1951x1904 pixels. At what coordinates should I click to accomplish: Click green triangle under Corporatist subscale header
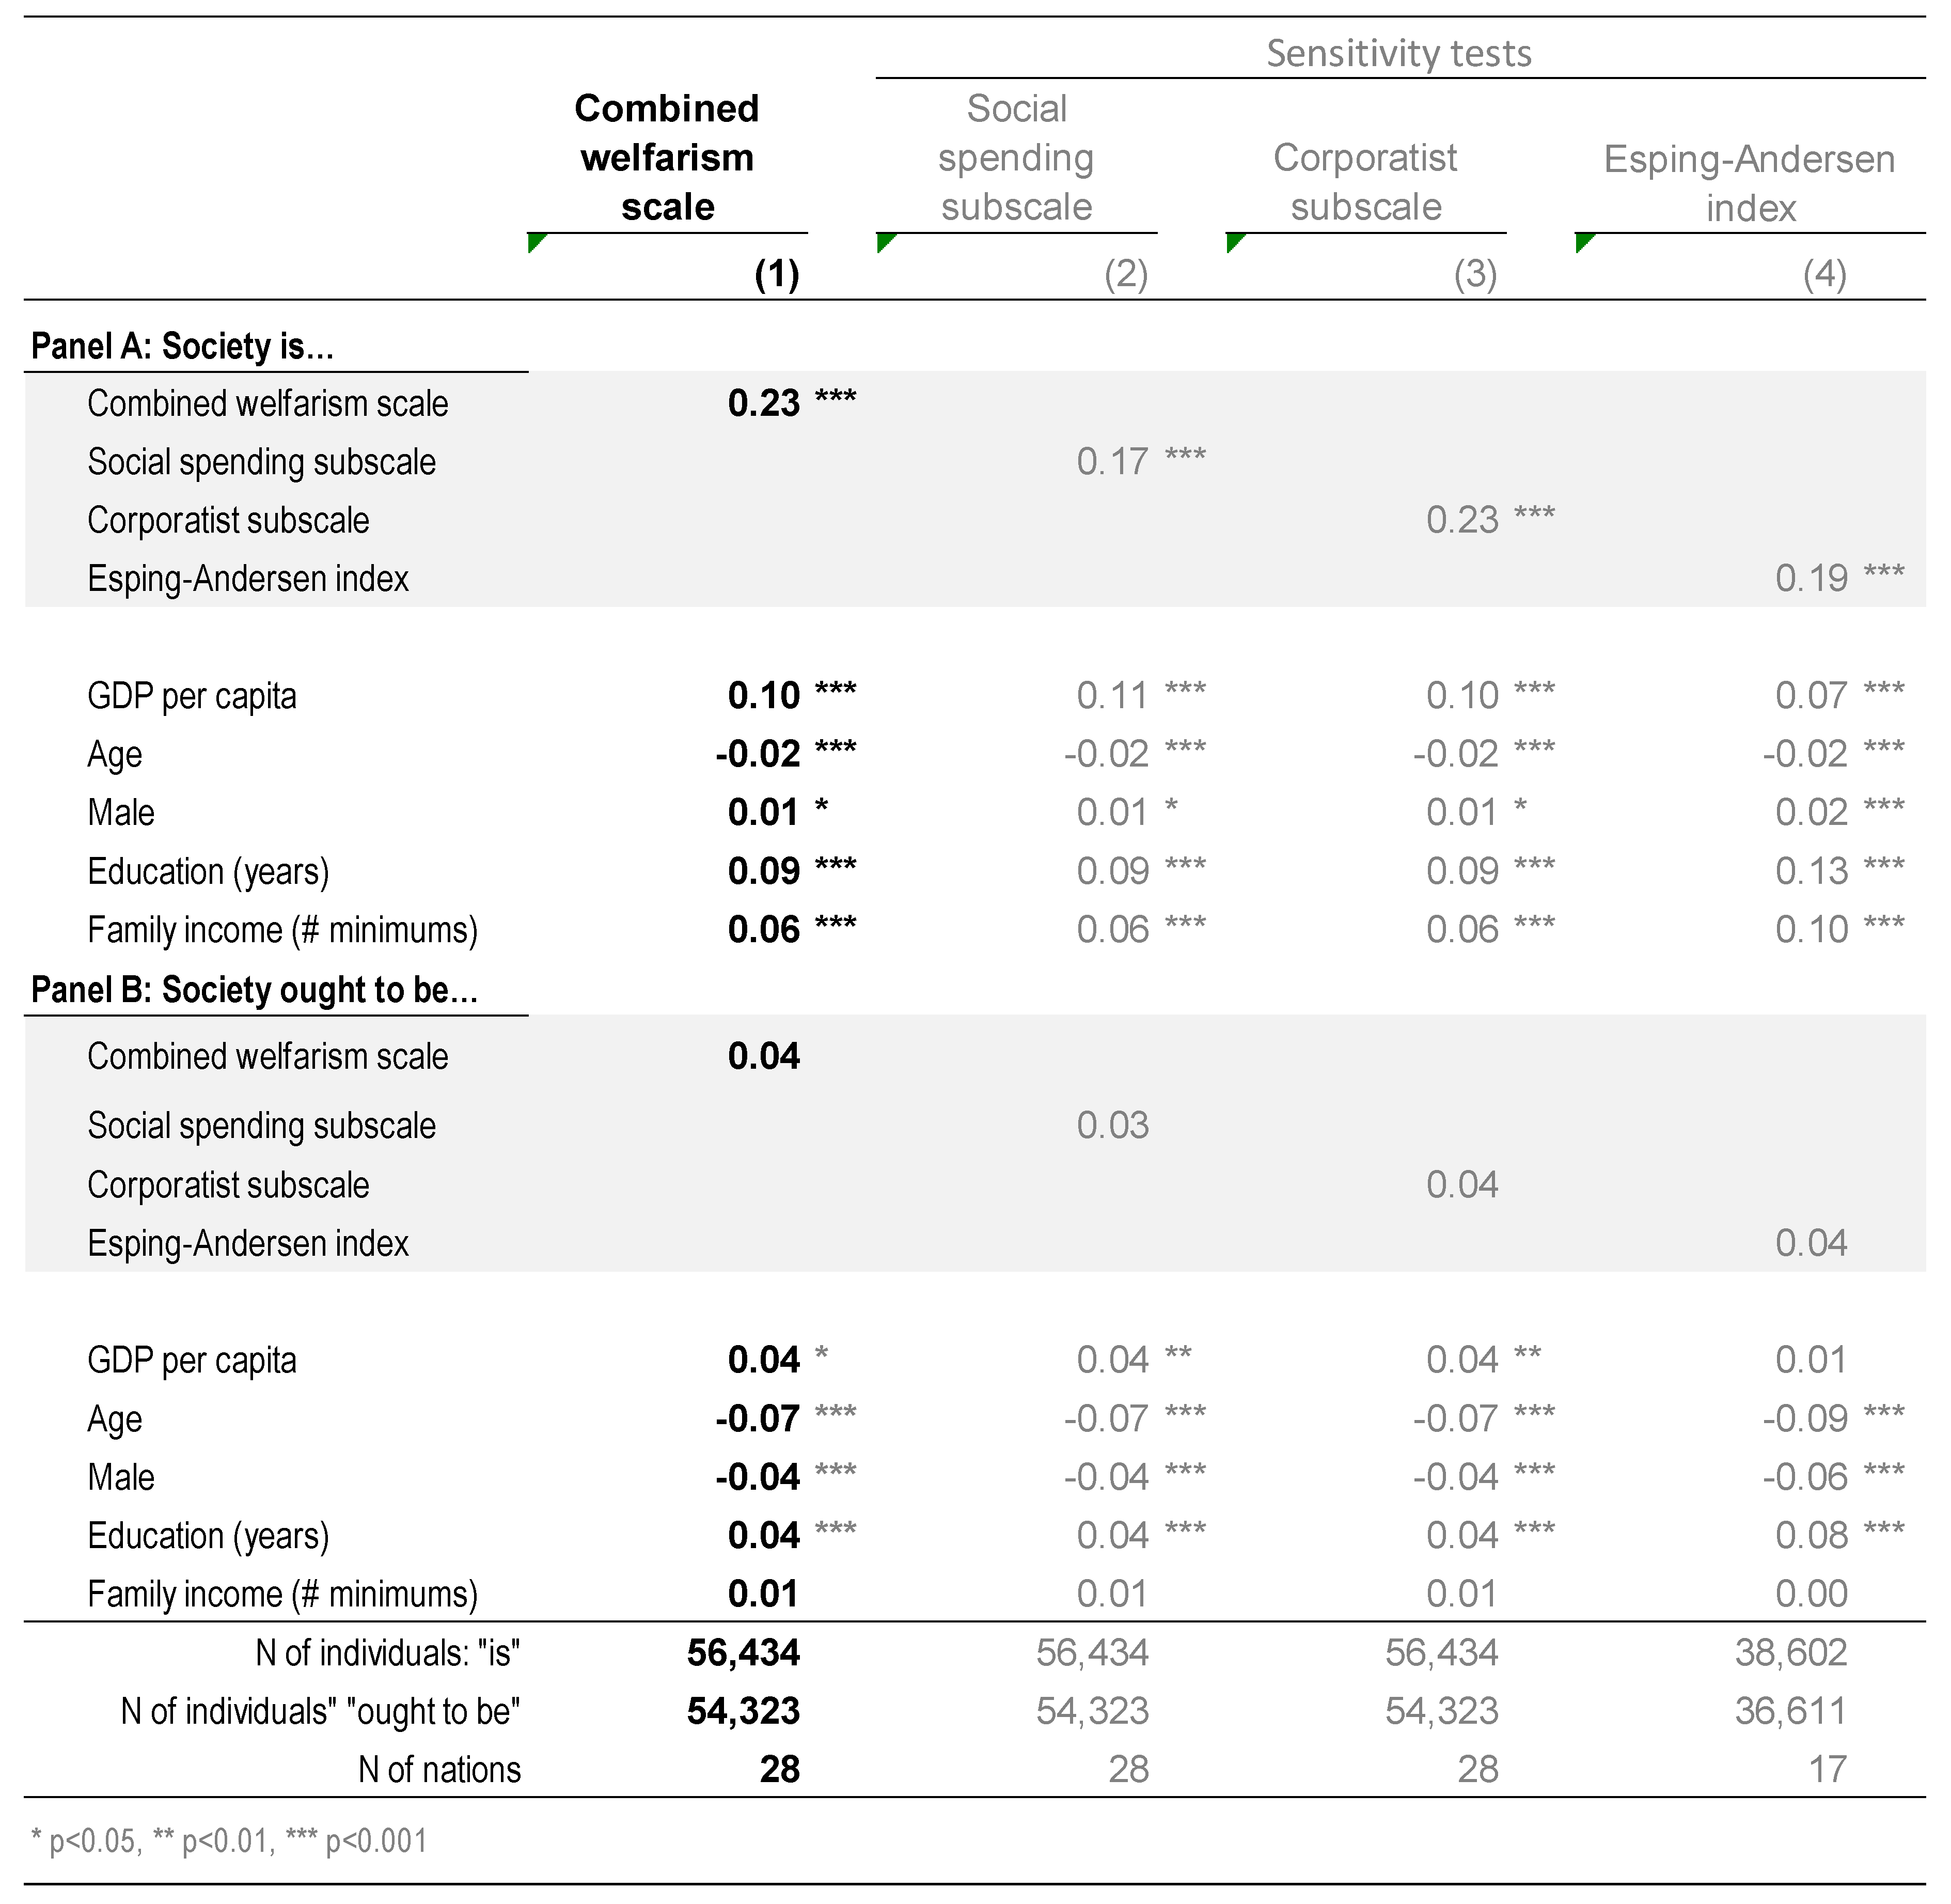click(x=1233, y=241)
